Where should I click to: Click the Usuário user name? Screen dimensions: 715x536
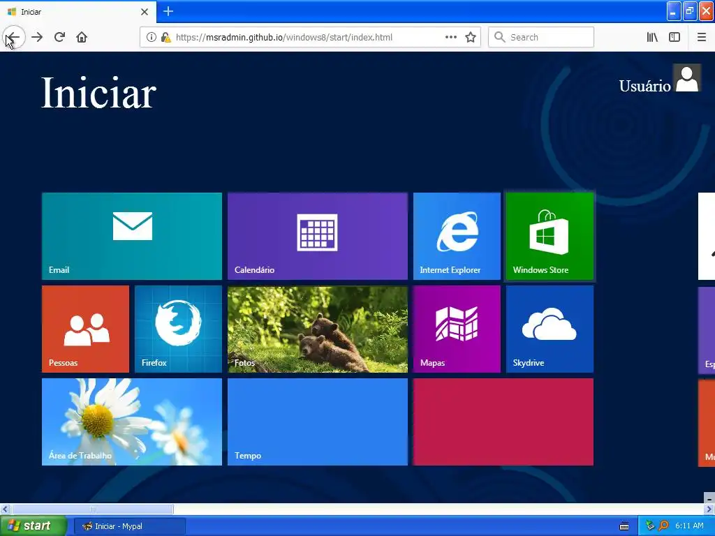644,86
